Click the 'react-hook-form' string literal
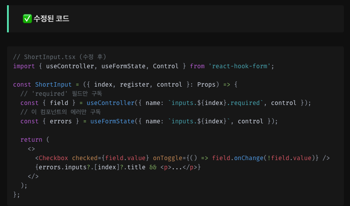 coord(241,66)
